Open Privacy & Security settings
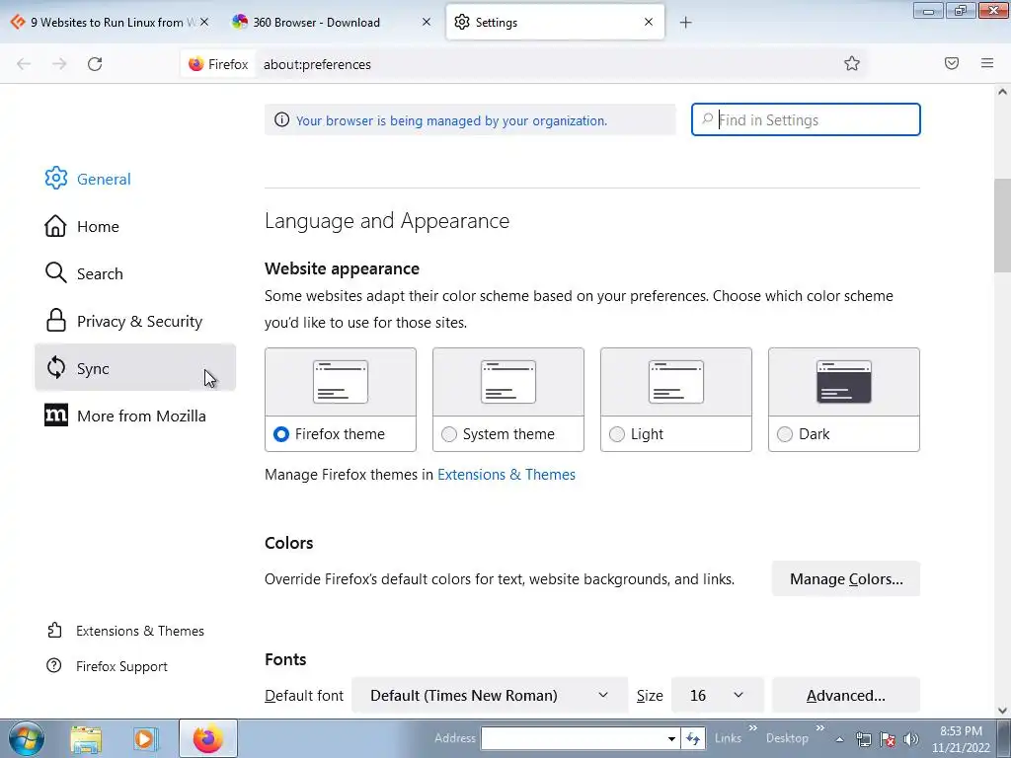Screen dimensions: 1011x758 134,321
